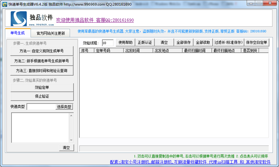Sort by the 序号 column header

pos(87,51)
